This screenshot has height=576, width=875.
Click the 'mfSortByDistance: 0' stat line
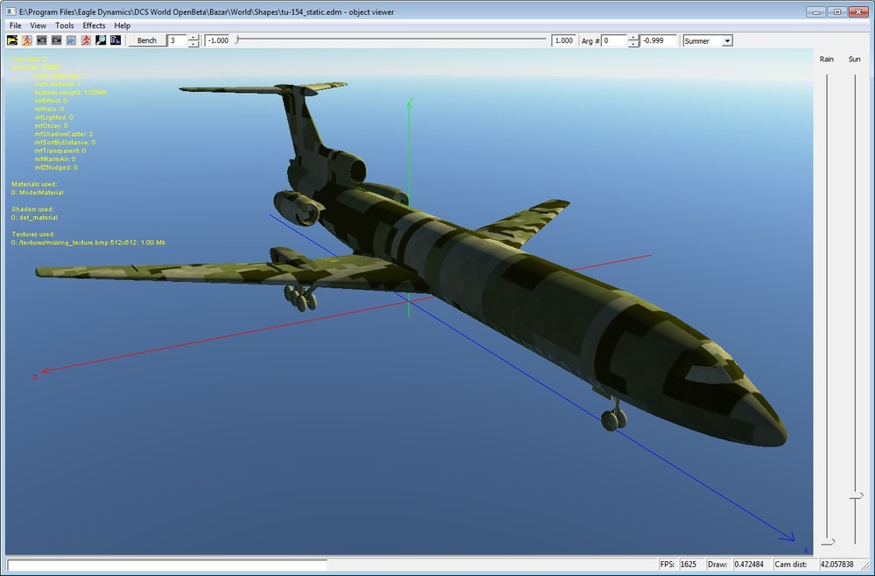coord(65,143)
